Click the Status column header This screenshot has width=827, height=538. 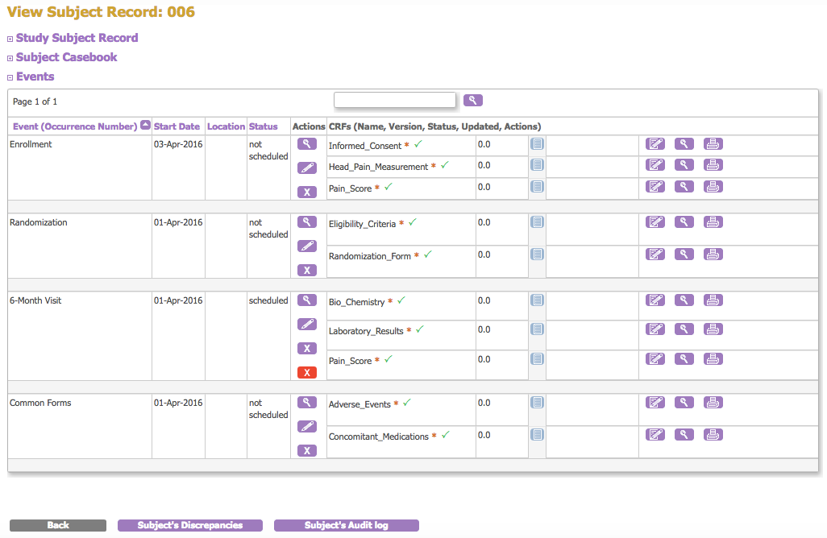pos(263,126)
